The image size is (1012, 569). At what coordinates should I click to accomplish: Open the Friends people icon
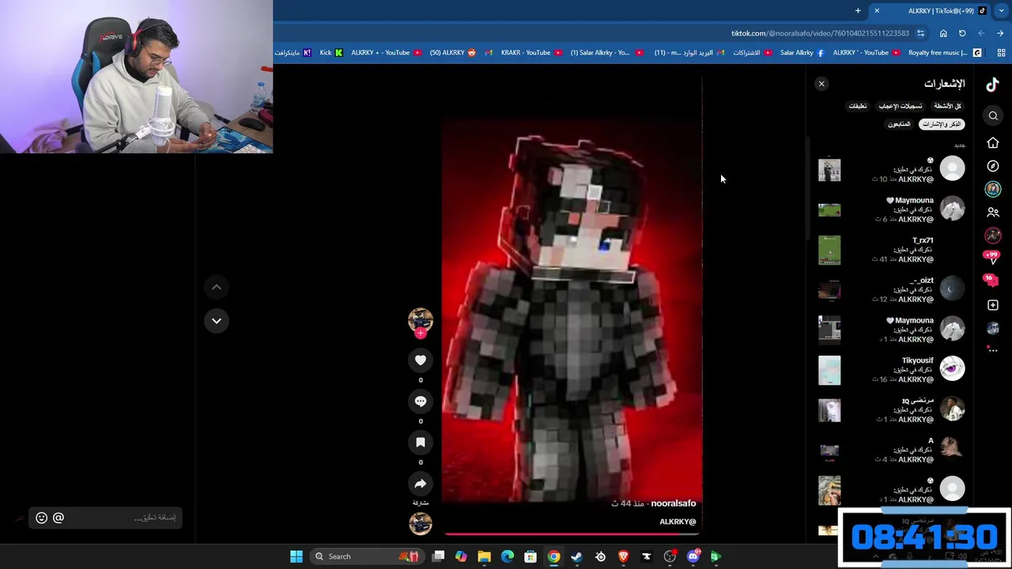point(993,213)
